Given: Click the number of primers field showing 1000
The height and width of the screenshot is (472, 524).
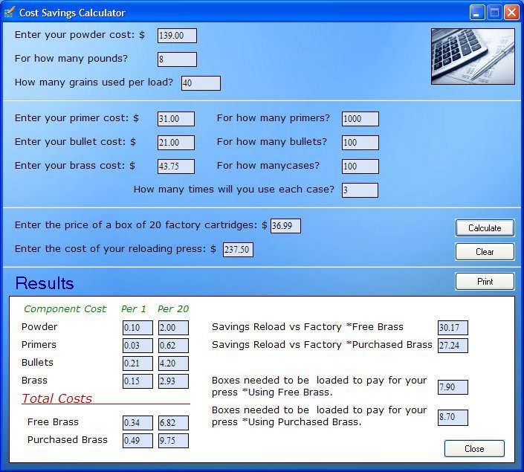Looking at the screenshot, I should pyautogui.click(x=360, y=119).
